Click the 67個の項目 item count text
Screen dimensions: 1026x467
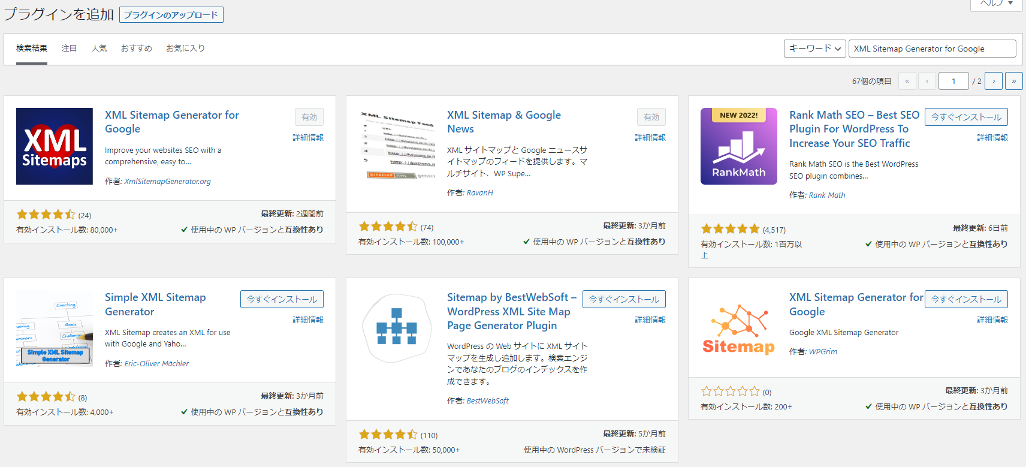(x=872, y=82)
